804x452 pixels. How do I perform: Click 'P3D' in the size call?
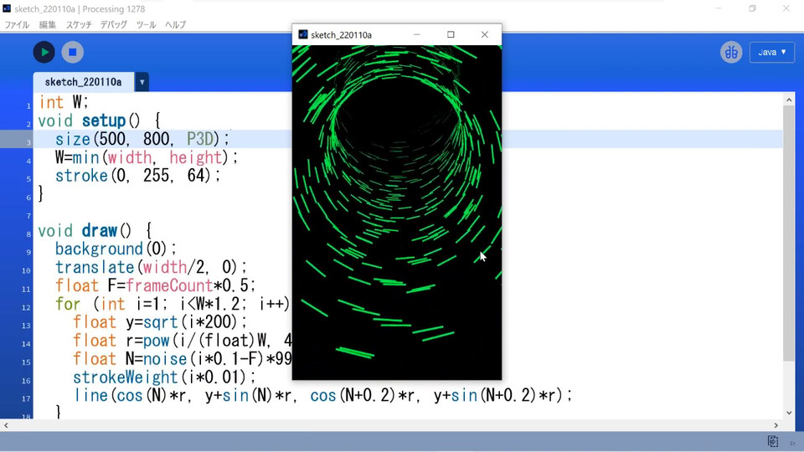pos(200,139)
